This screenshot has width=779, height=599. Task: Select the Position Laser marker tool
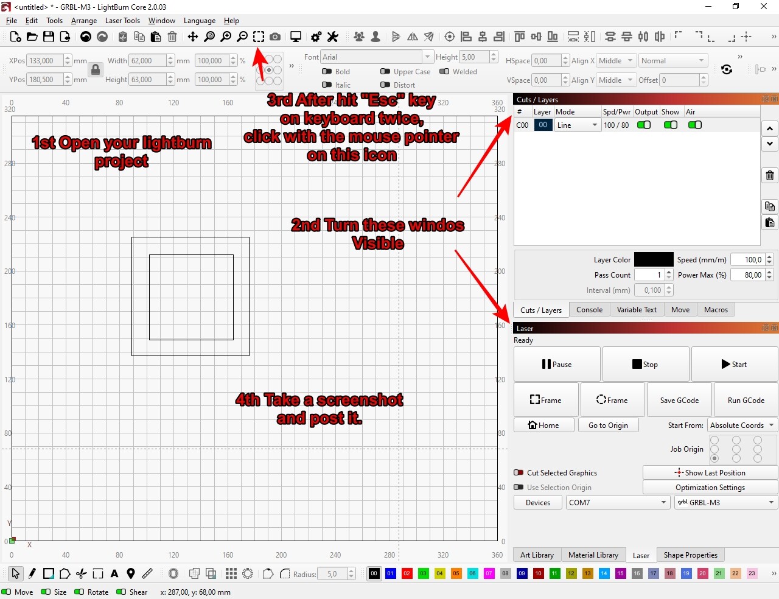coord(131,573)
